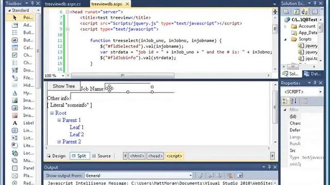The image size is (330, 185).
Task: Collapse the Parent 2 tree node
Action: tap(59, 142)
